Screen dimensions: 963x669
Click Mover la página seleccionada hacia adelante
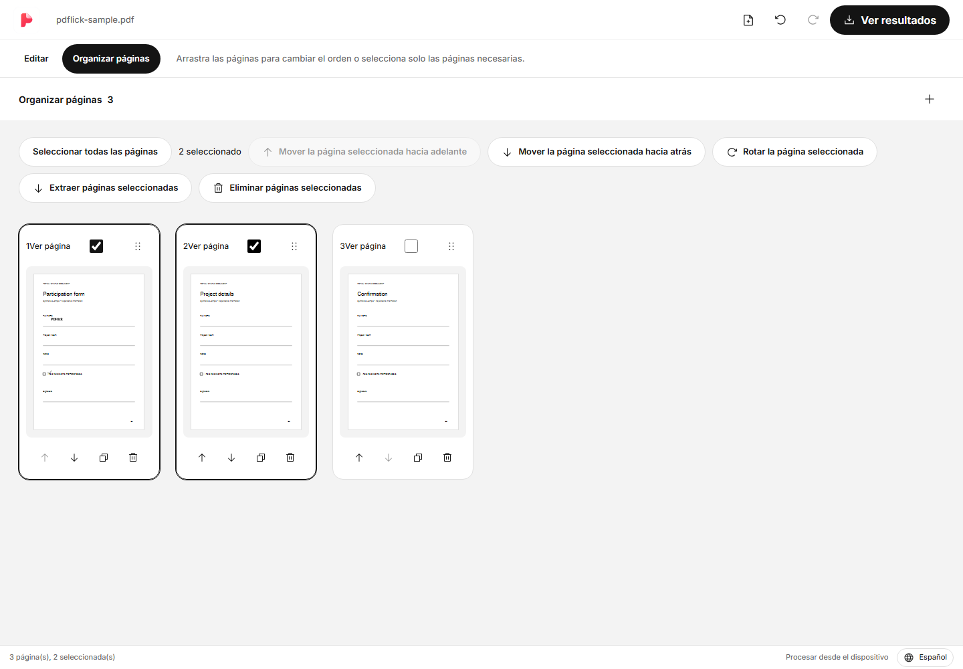364,152
